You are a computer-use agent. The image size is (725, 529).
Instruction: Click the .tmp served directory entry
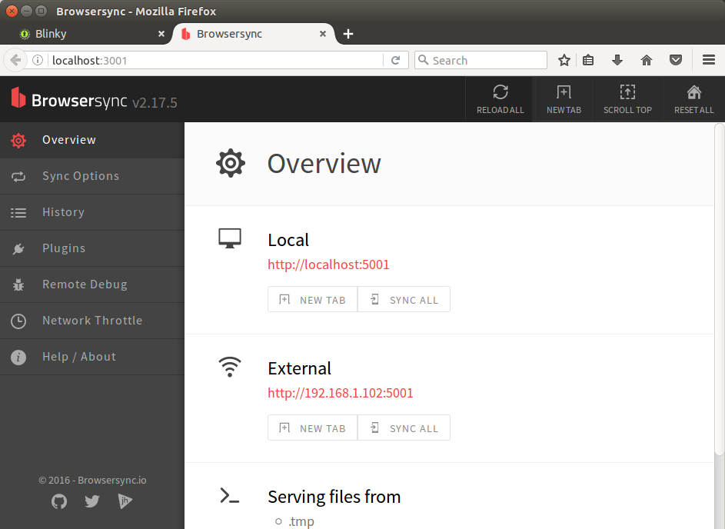[301, 521]
